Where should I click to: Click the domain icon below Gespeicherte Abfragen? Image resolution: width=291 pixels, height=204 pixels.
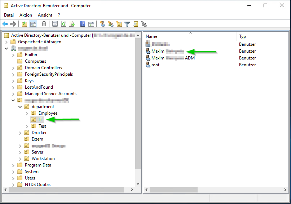tap(13, 48)
